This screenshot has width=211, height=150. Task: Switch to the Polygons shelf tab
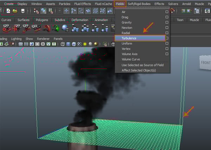pos(42,20)
